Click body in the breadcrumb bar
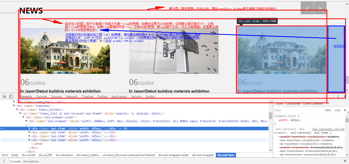 click(x=15, y=155)
